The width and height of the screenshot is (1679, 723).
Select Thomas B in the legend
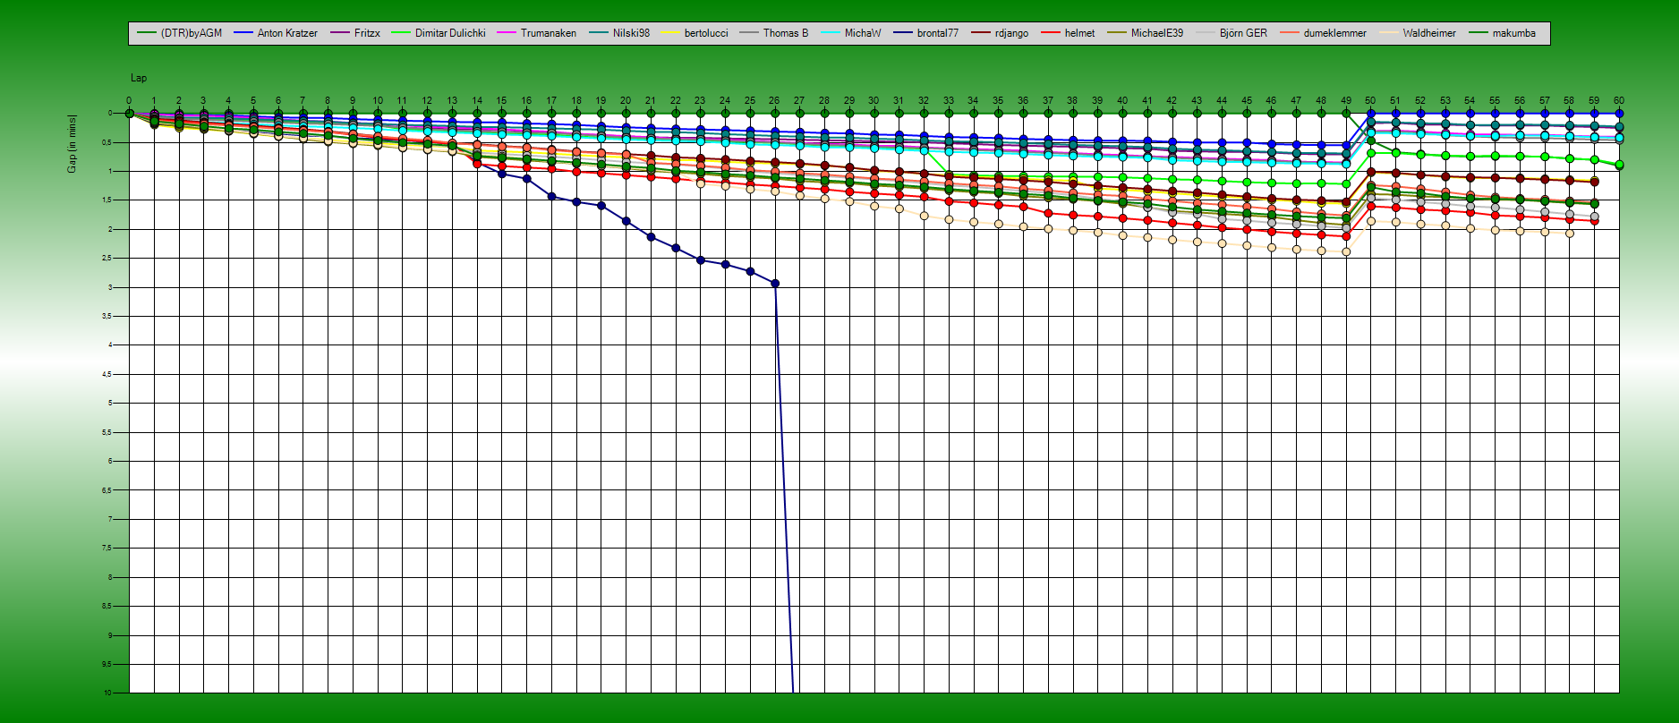coord(786,33)
